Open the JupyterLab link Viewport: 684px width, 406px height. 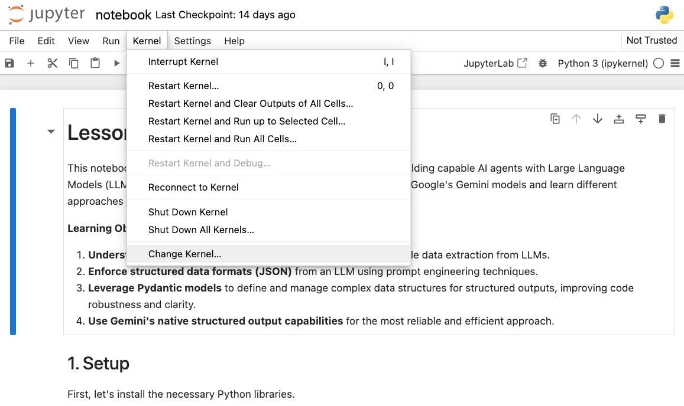pyautogui.click(x=495, y=63)
